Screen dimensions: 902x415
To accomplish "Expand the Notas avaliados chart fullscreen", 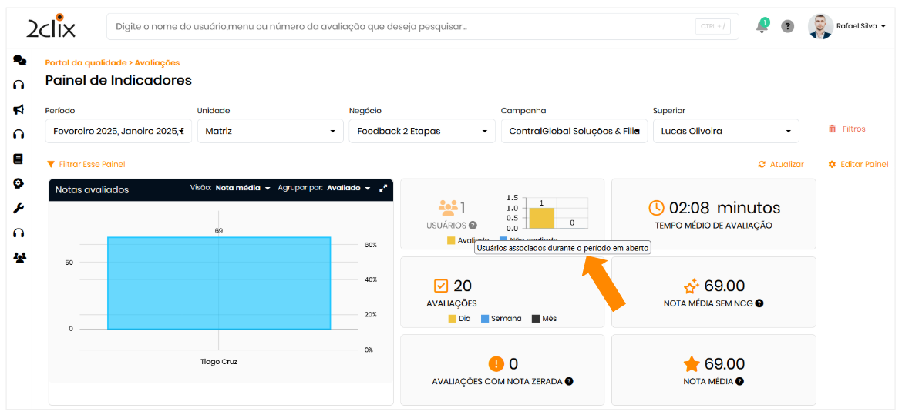I will click(x=383, y=189).
